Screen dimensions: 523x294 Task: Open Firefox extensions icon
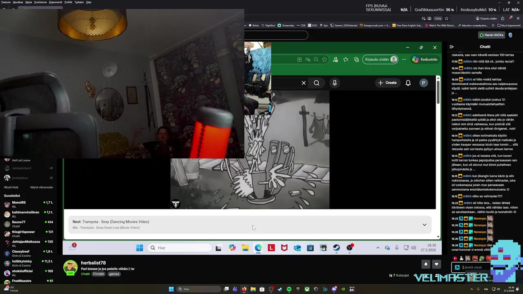coord(503,18)
